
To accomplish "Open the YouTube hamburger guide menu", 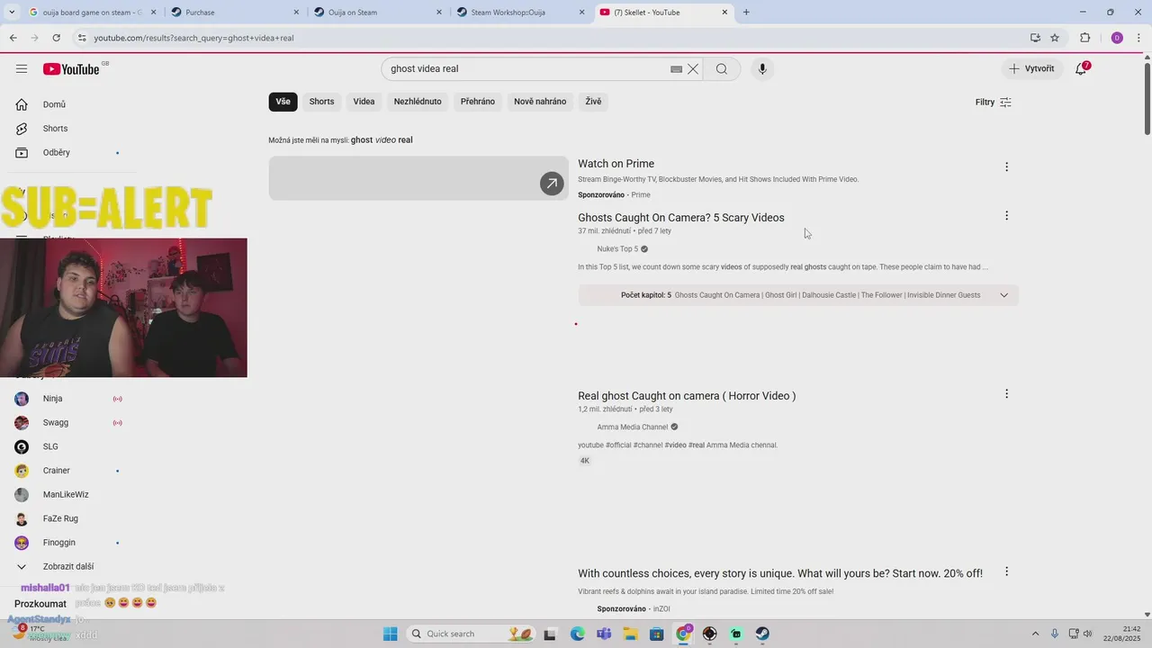I will pos(22,69).
